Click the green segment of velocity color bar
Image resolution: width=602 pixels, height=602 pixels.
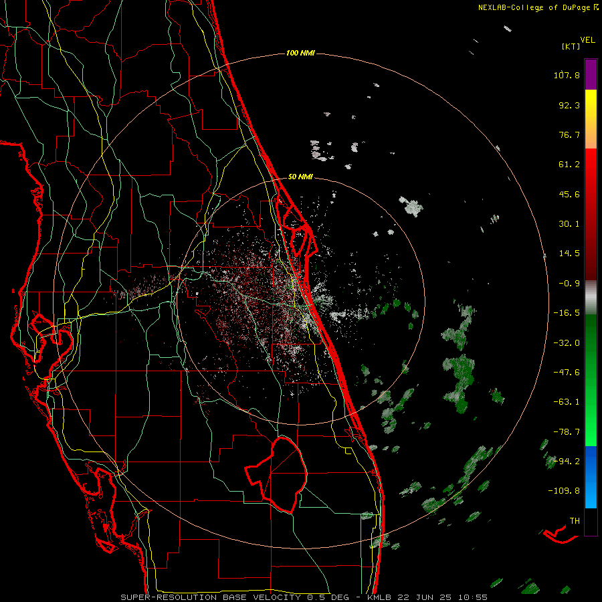click(591, 380)
